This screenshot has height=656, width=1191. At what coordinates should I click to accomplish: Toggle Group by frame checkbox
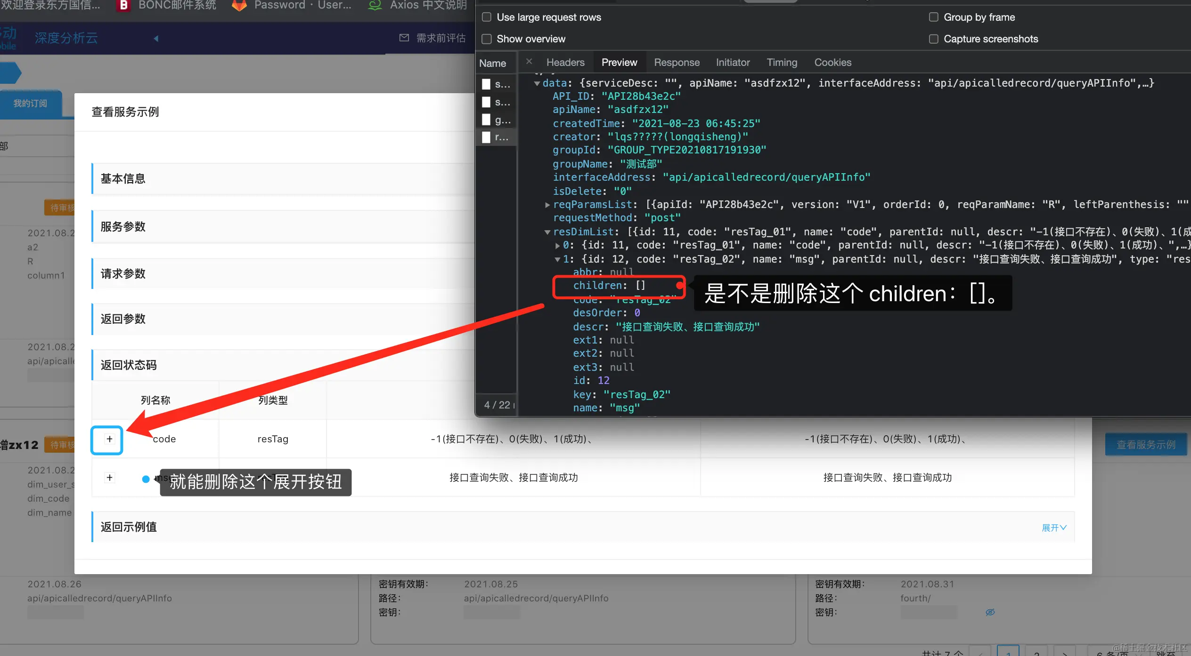coord(933,17)
